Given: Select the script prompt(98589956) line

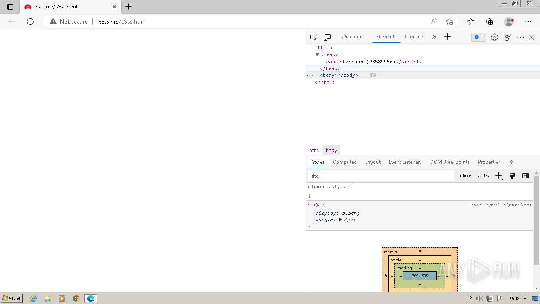Looking at the screenshot, I should coord(373,62).
